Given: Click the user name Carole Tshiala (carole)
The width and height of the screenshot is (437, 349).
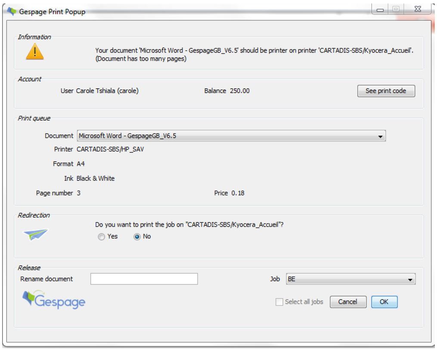Looking at the screenshot, I should coord(107,91).
